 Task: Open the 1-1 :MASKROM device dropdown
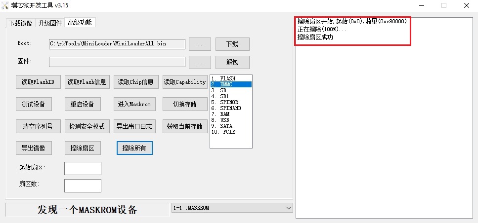click(232, 208)
